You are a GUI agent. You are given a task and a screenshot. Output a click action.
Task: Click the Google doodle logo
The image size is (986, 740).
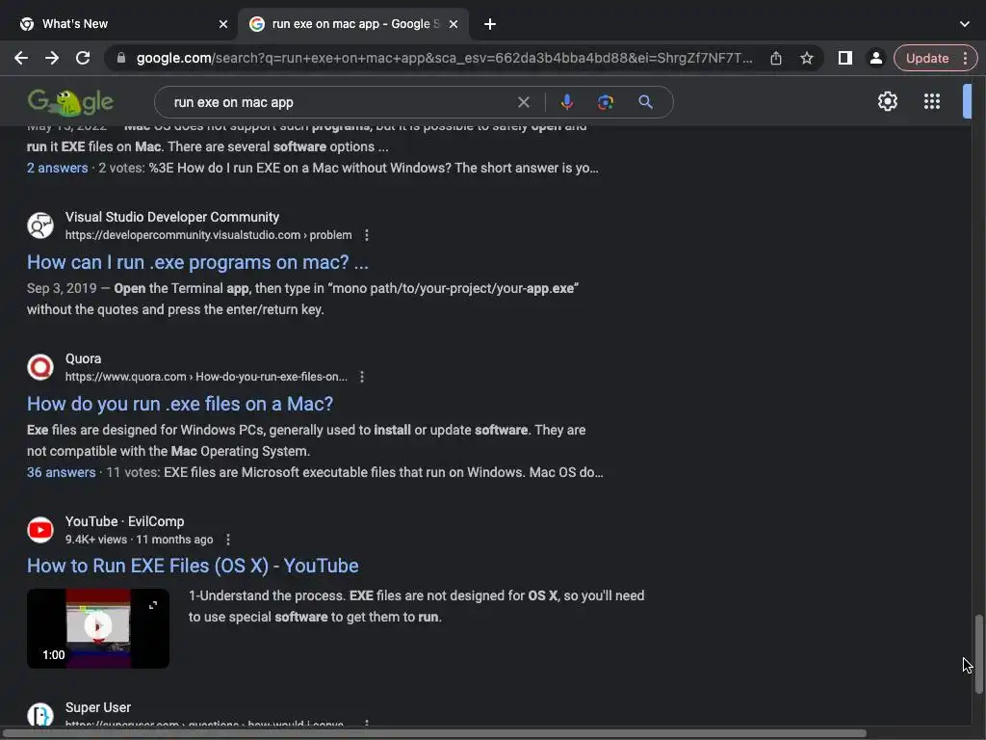(x=70, y=102)
